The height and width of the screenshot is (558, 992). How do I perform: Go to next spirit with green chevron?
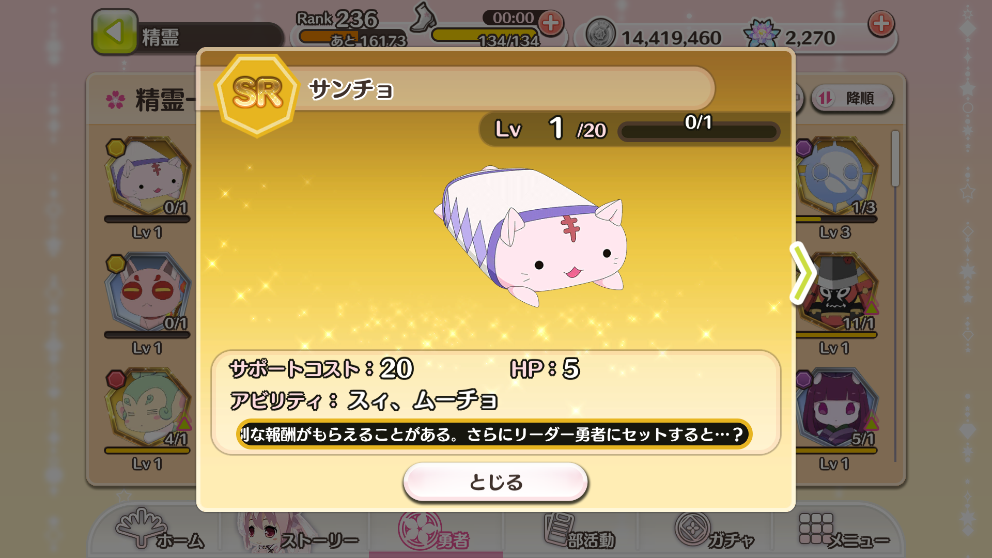[x=803, y=273]
